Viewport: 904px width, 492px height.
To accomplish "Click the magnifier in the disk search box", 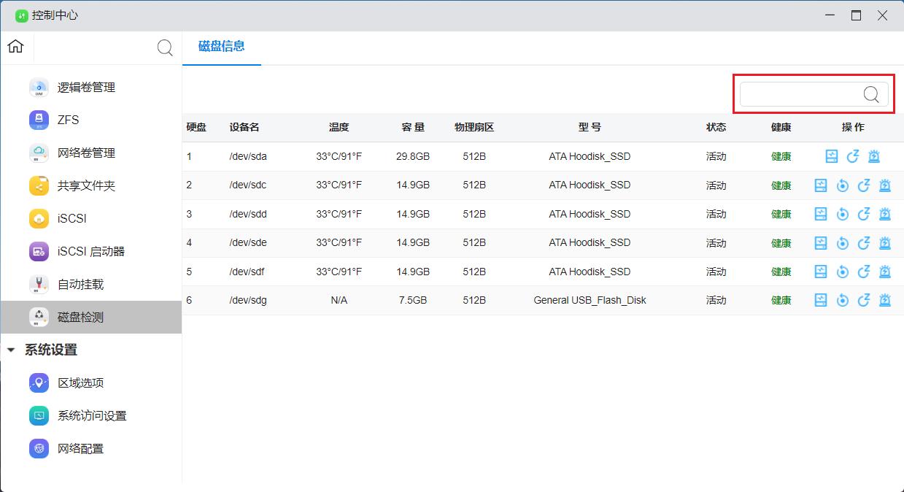I will click(871, 94).
